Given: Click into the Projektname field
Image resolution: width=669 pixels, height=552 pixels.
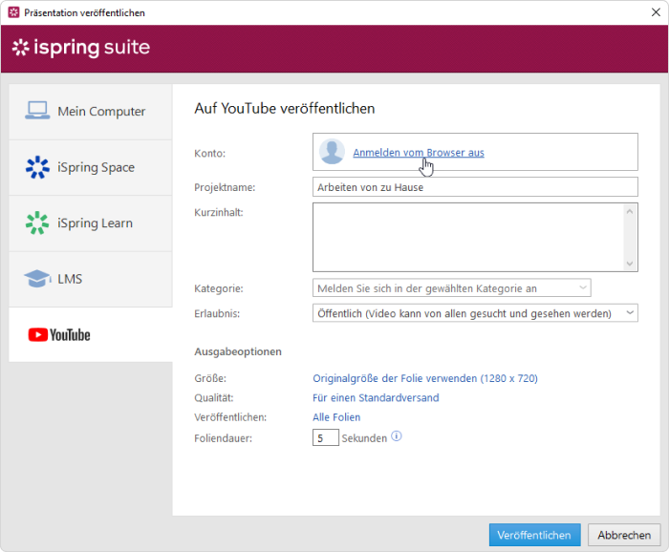Looking at the screenshot, I should (475, 187).
